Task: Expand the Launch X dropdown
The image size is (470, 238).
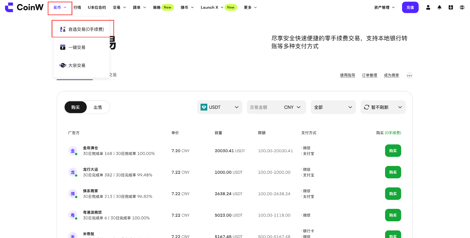Action: pyautogui.click(x=212, y=8)
